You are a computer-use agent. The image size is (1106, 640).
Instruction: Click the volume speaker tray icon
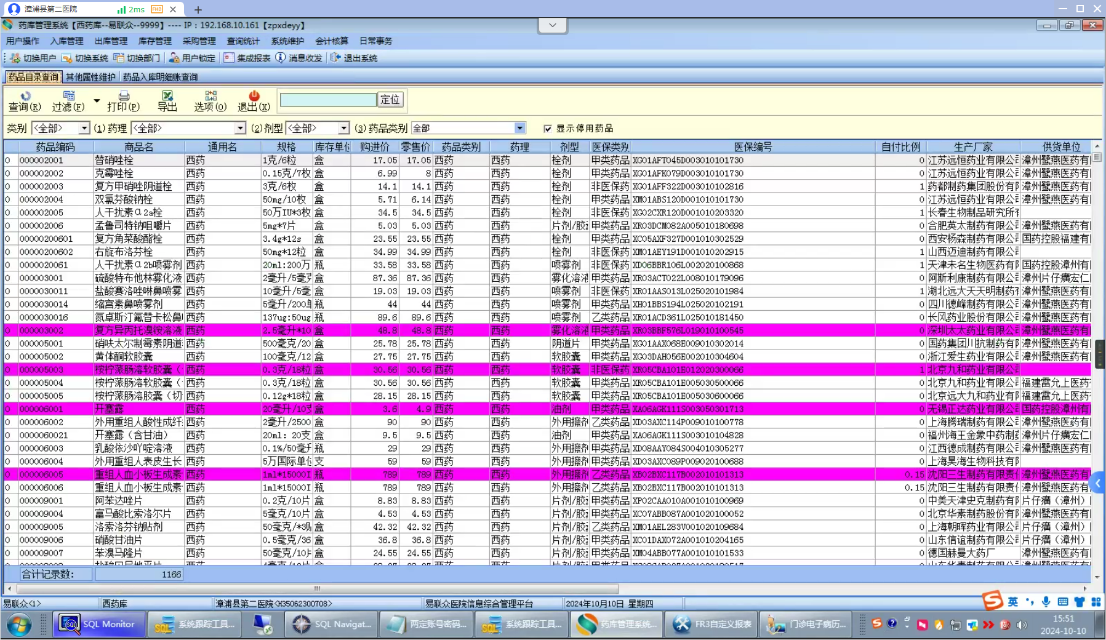click(x=1022, y=625)
